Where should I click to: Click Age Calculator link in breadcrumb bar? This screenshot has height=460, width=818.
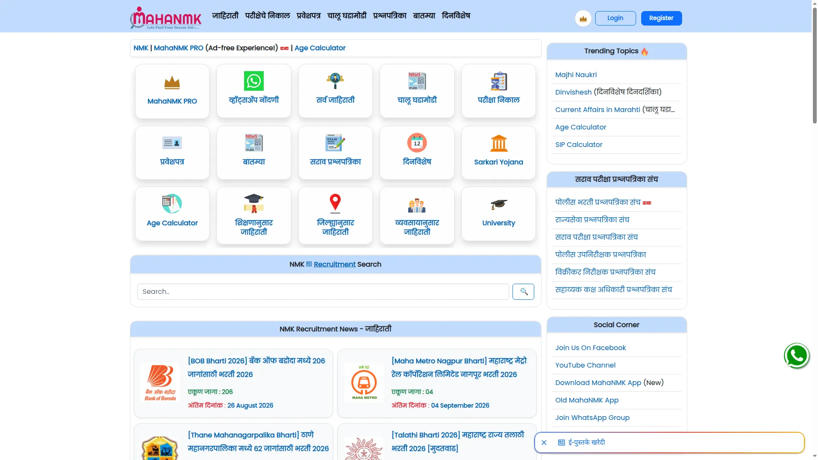(x=320, y=48)
